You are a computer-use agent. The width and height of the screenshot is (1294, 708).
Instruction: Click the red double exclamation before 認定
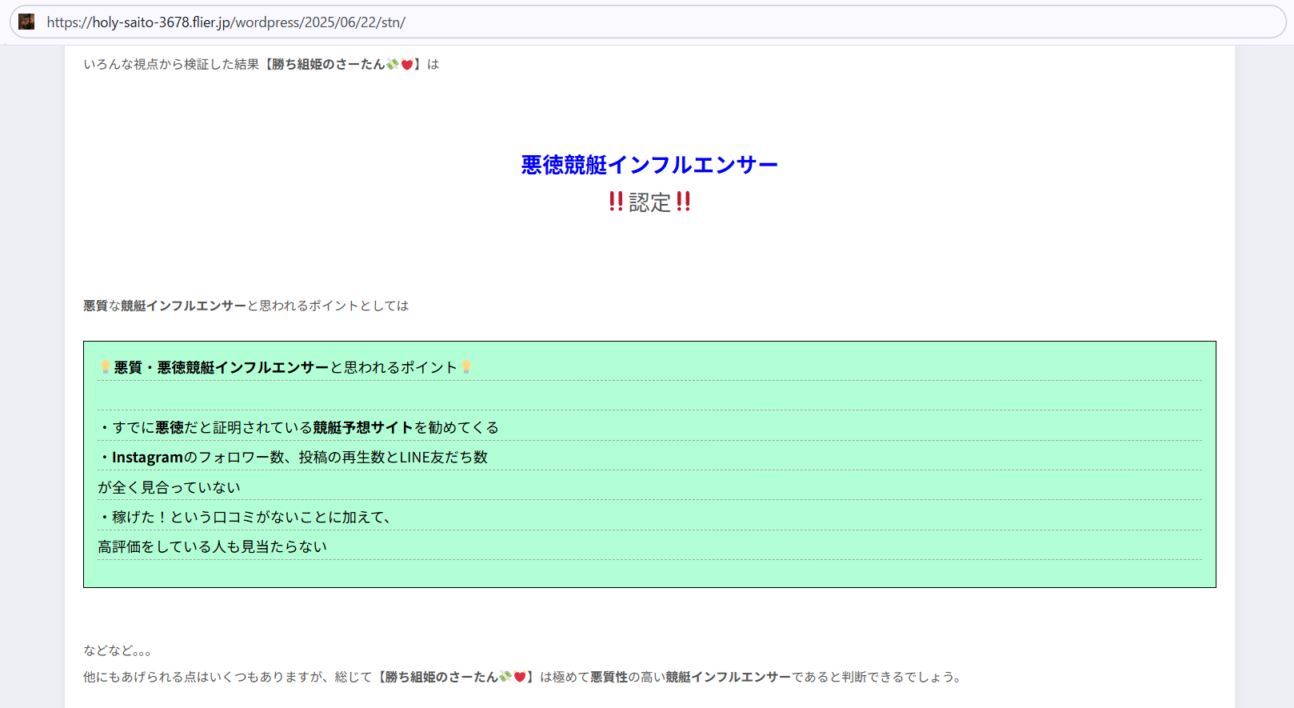point(616,202)
